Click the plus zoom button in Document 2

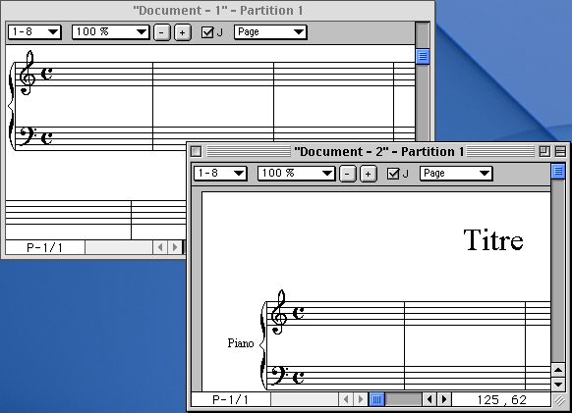pos(369,174)
